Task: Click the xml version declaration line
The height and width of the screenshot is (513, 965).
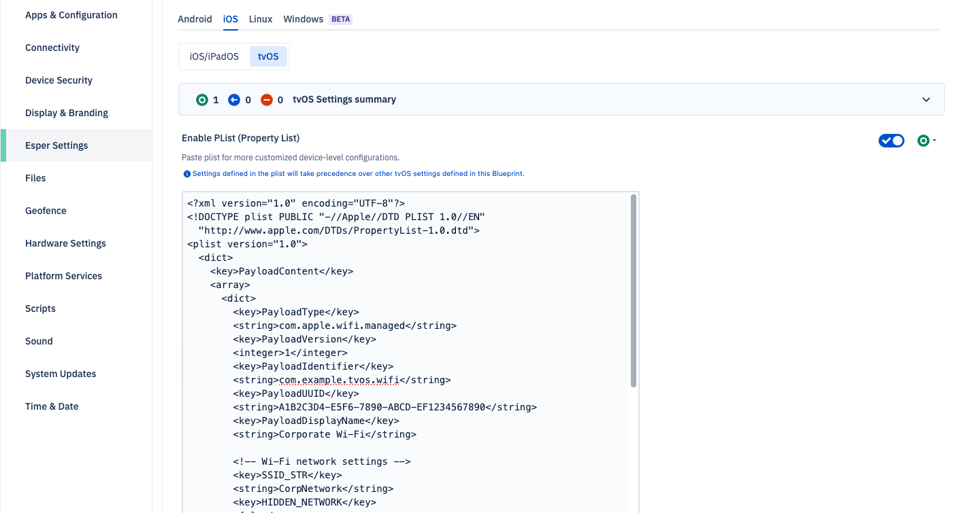Action: point(296,203)
